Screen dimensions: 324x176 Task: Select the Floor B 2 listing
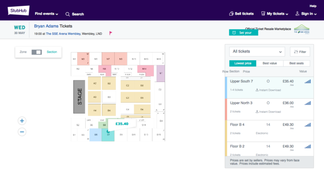point(269,149)
